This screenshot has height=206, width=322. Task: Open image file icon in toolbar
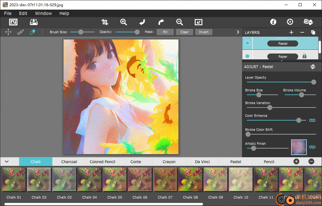[x=13, y=22]
